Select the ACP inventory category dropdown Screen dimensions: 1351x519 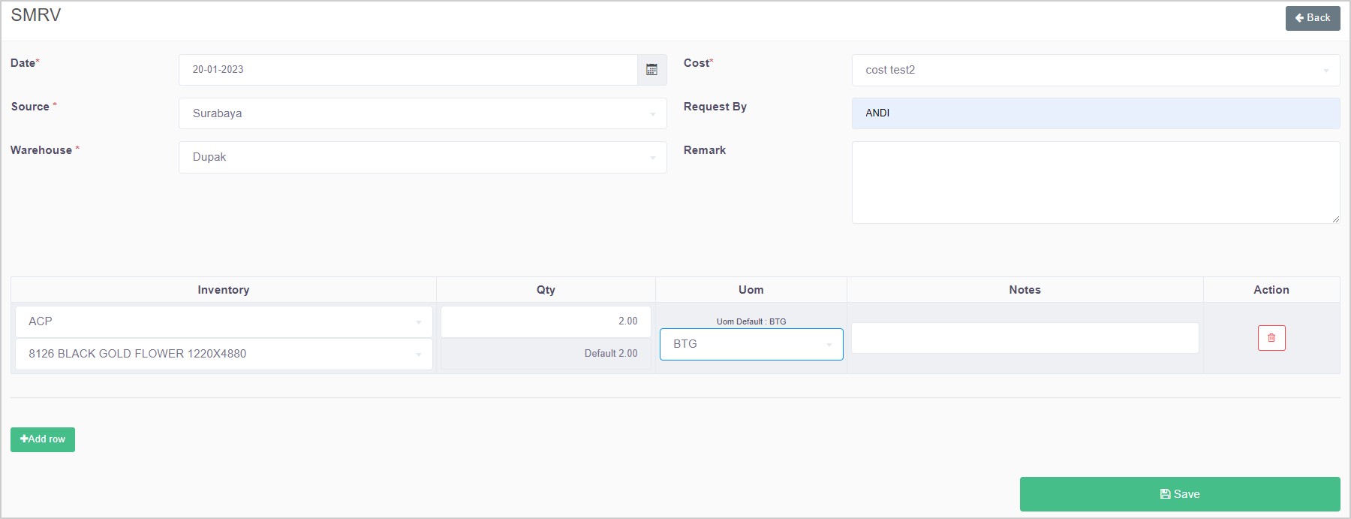[x=224, y=321]
